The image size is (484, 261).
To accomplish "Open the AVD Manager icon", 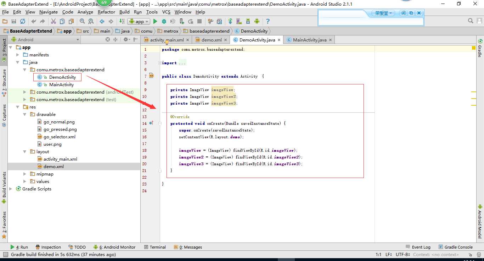I will pos(239,21).
